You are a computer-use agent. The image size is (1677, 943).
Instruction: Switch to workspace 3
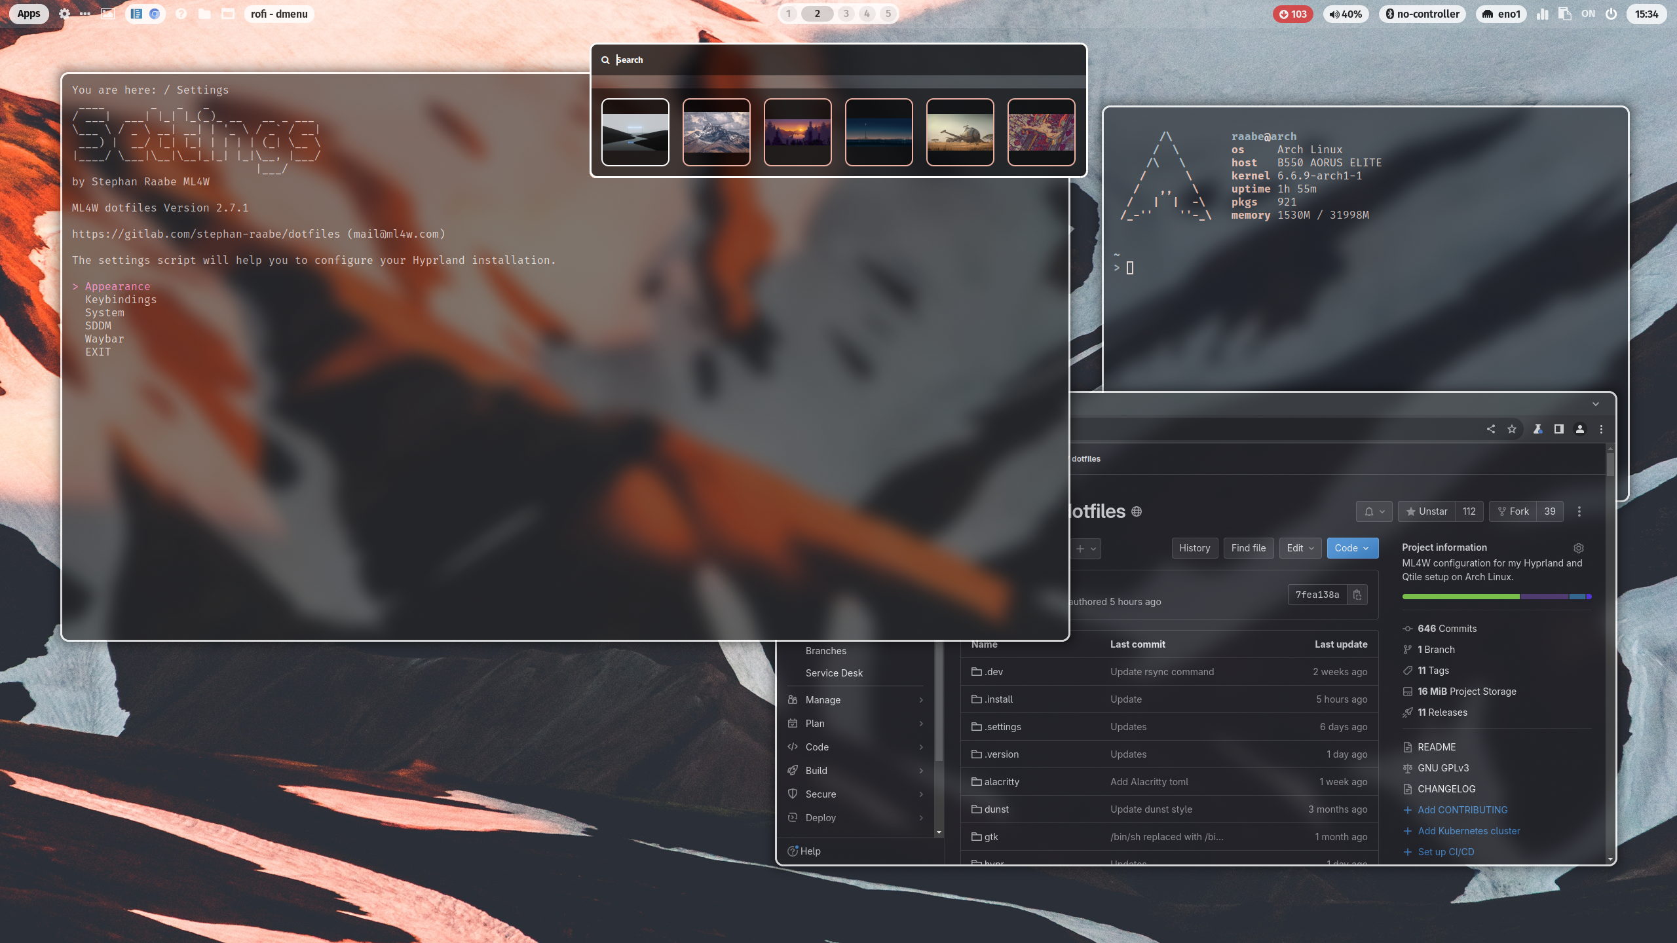point(846,14)
